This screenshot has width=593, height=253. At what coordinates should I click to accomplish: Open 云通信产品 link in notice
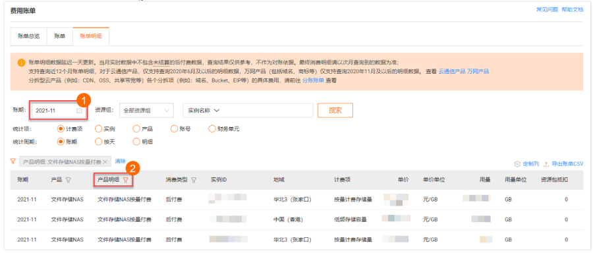pos(451,71)
